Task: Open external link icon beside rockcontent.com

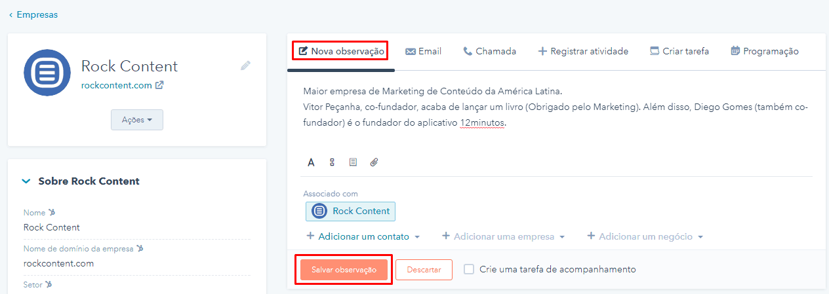Action: click(x=159, y=85)
